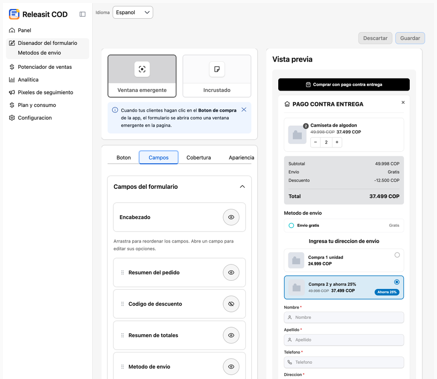This screenshot has width=437, height=379.
Task: Click the Configuracion gear icon
Action: (12, 118)
